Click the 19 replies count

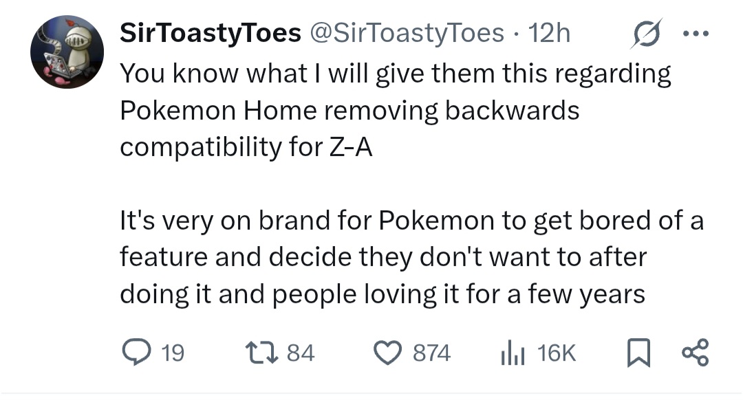point(172,354)
